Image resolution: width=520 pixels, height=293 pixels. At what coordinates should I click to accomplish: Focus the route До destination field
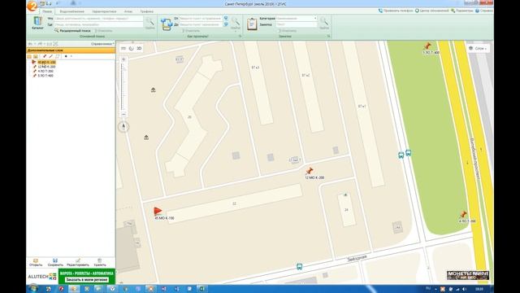[201, 24]
